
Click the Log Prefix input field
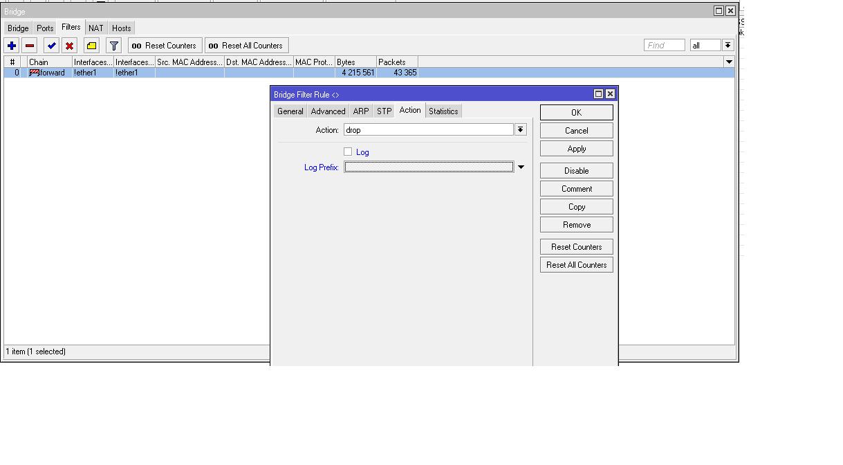point(429,167)
